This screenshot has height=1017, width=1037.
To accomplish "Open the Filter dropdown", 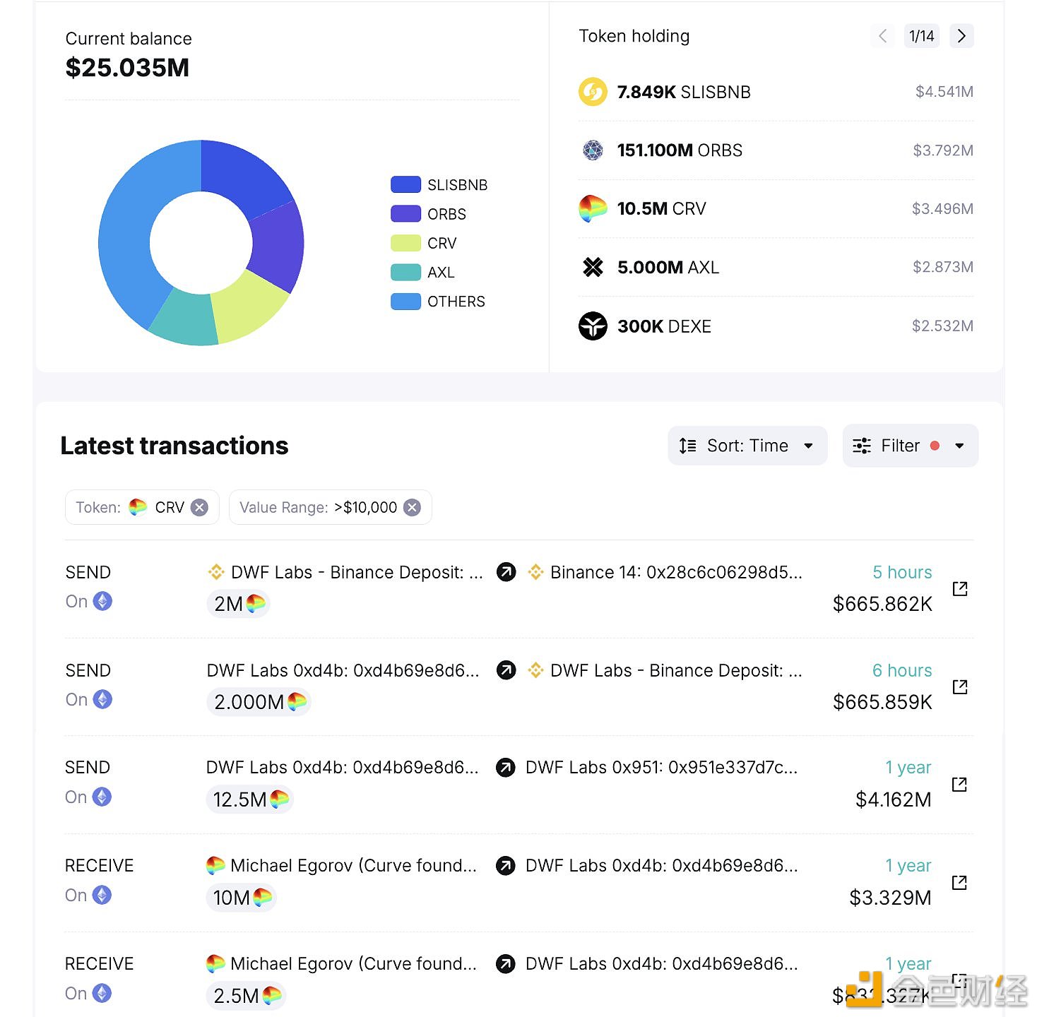I will pos(910,446).
